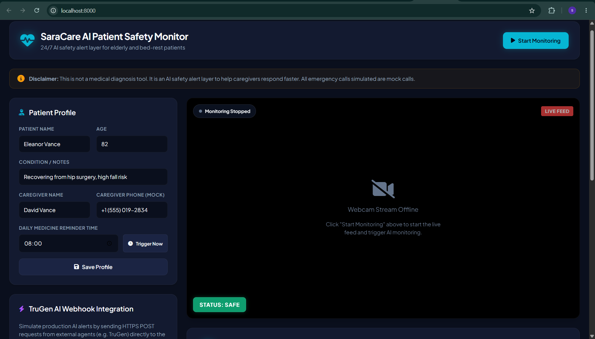Screen dimensions: 595x339
Task: Click the "Webcam Stream Offline" text
Action: coord(383,210)
